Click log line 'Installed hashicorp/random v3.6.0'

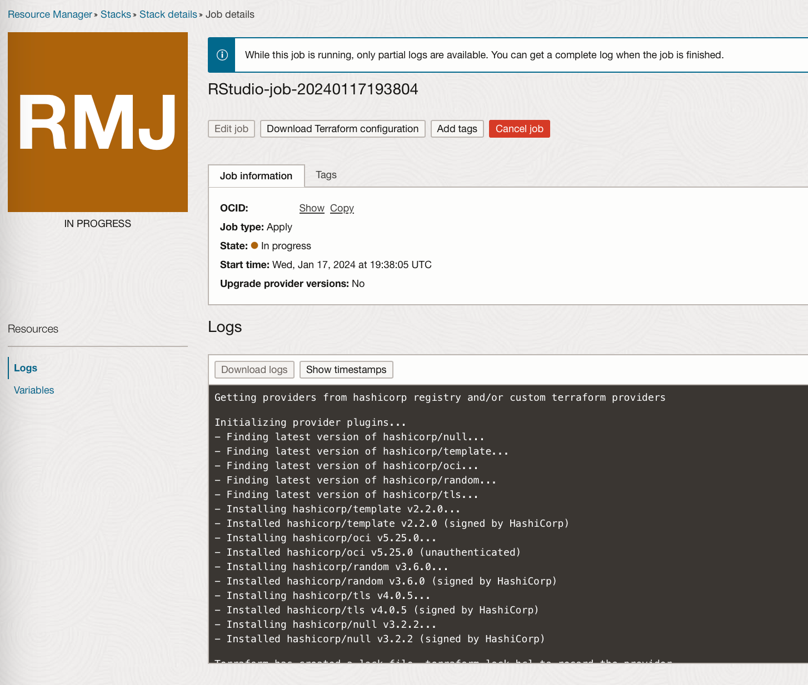click(x=386, y=581)
